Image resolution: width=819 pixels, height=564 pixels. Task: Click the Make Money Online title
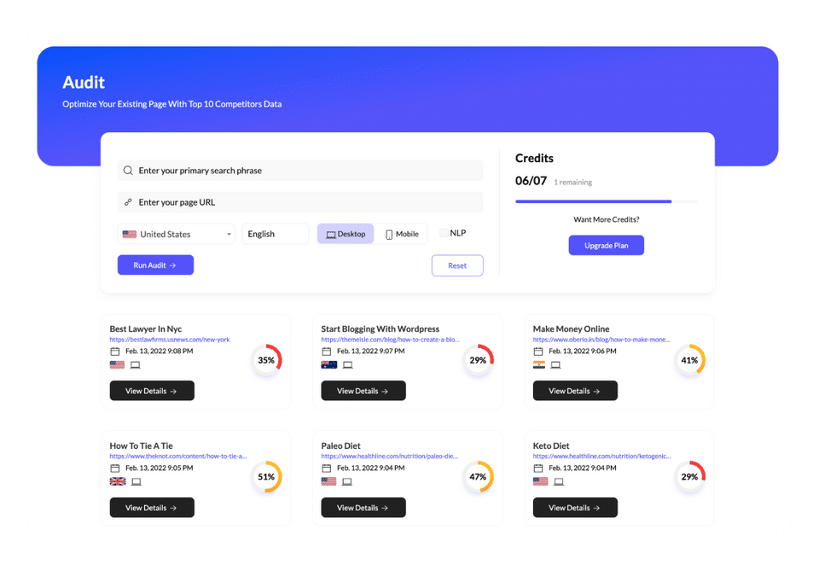571,329
